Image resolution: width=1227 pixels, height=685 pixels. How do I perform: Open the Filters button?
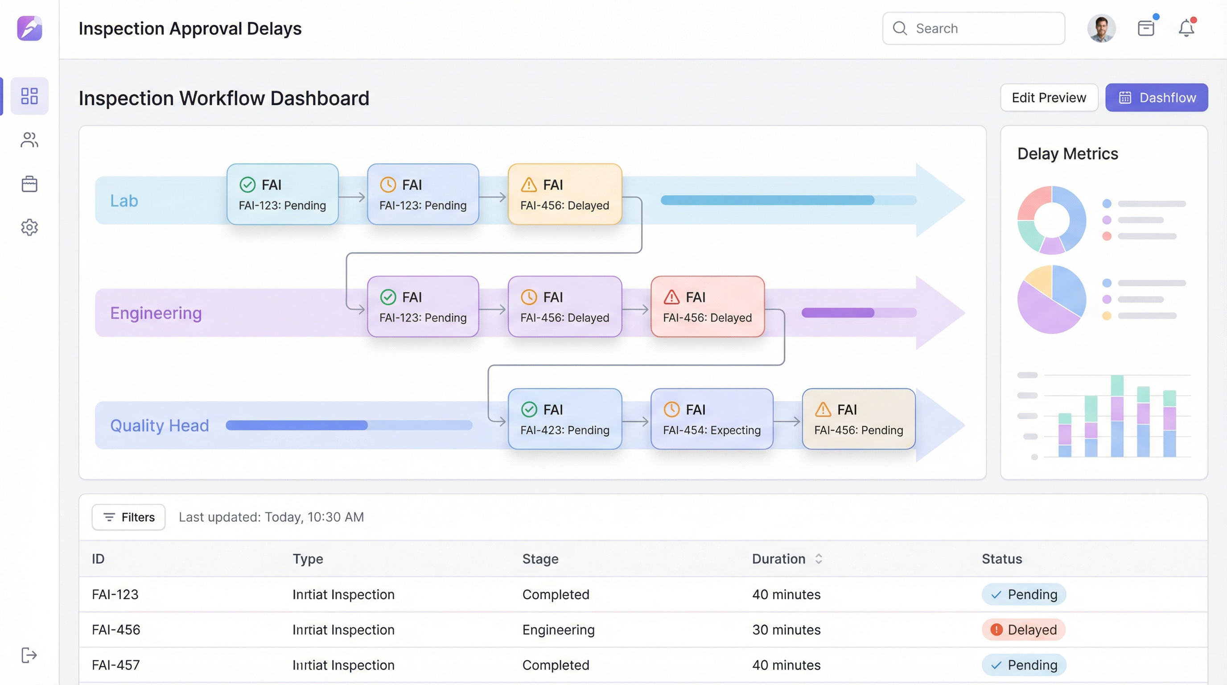pyautogui.click(x=128, y=517)
